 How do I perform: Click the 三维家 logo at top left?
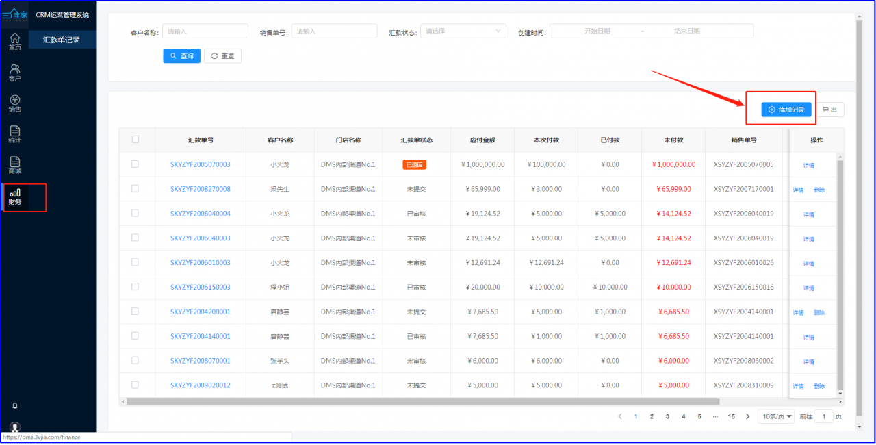(x=14, y=14)
